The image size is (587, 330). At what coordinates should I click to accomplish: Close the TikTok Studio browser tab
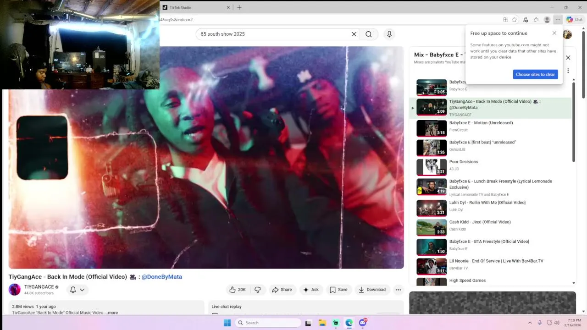[228, 7]
